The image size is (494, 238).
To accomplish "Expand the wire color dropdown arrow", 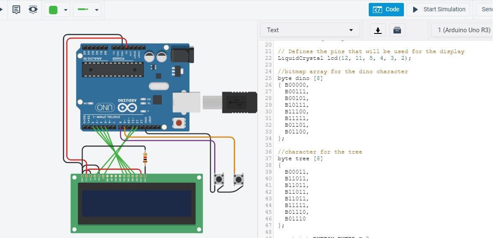I will click(65, 10).
